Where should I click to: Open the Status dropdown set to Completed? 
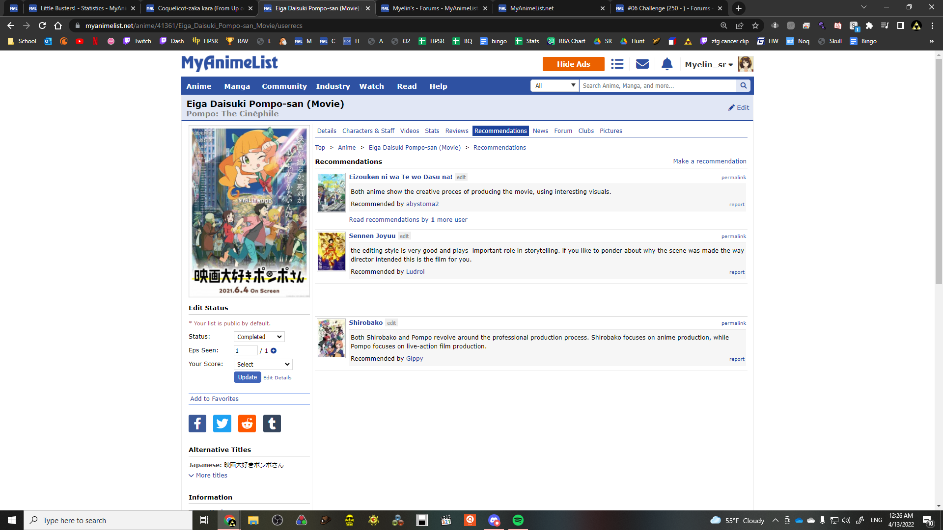tap(259, 337)
